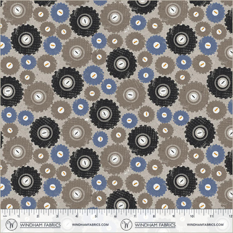
Task: Click the black gear in the top-left area
Action: tap(26, 39)
